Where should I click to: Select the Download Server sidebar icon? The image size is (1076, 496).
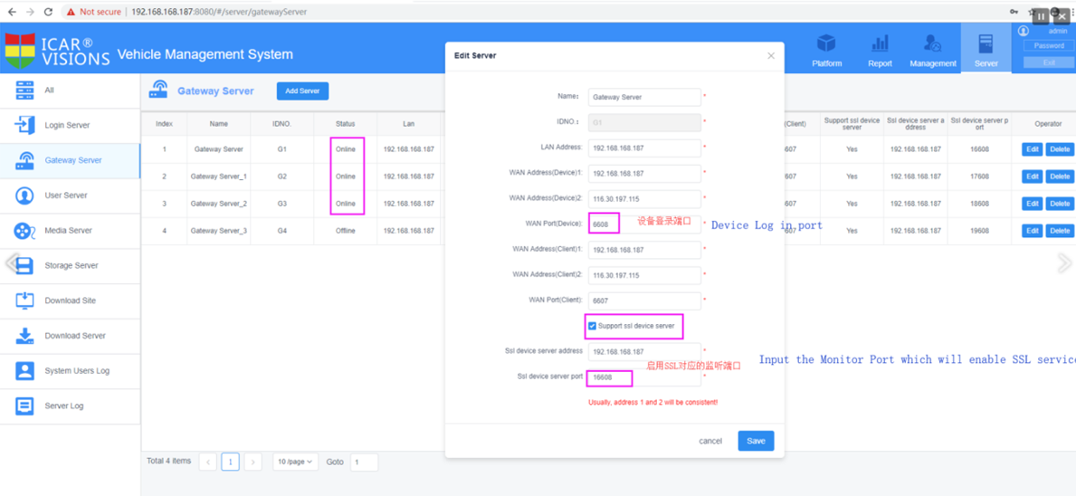tap(24, 336)
